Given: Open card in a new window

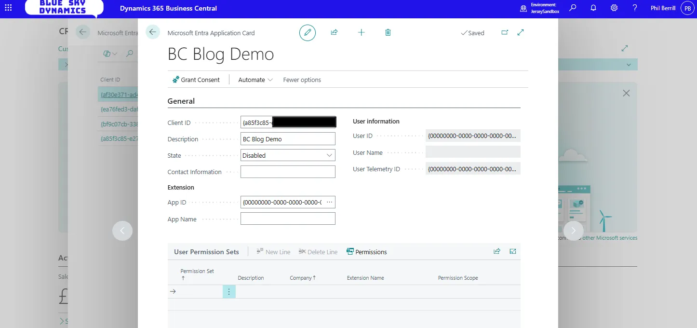Looking at the screenshot, I should tap(505, 32).
